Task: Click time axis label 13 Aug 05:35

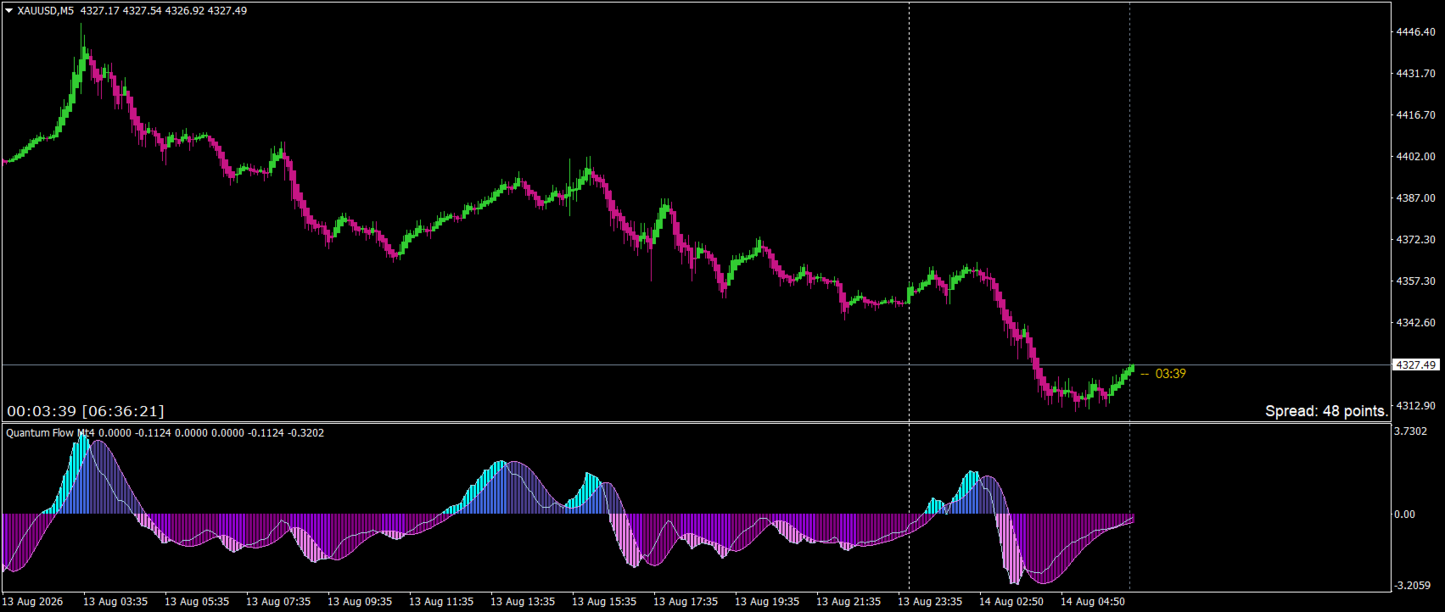Action: [x=197, y=602]
